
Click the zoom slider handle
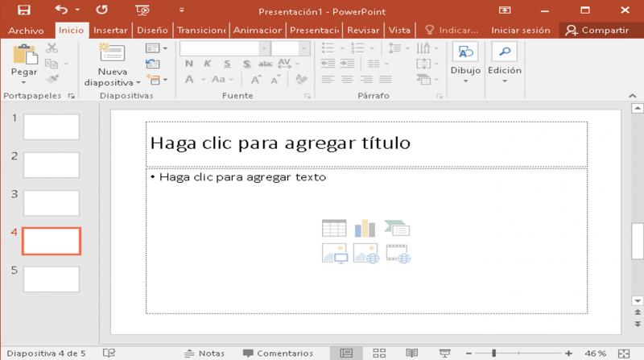pyautogui.click(x=493, y=353)
